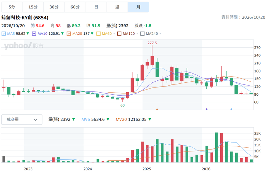Uncheck the MA10 moving average checkbox
This screenshot has height=176, width=266.
pos(34,34)
